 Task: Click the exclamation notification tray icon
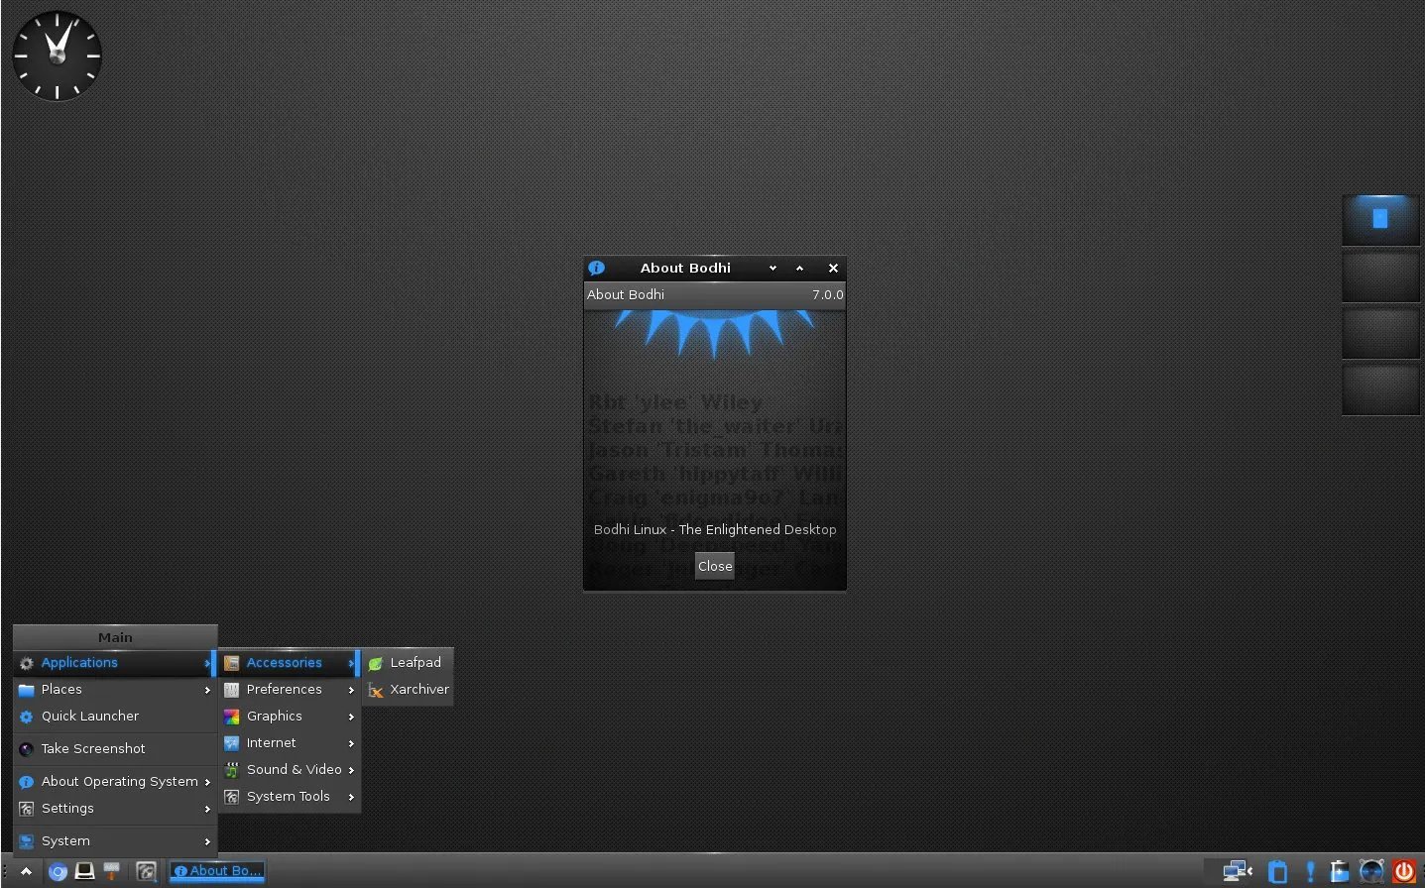coord(1310,871)
